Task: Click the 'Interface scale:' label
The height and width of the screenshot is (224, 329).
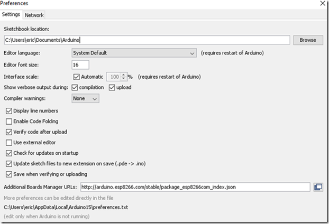Action: pos(21,77)
